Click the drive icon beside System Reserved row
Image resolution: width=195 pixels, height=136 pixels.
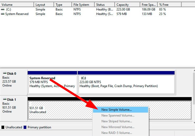[x=3, y=14]
